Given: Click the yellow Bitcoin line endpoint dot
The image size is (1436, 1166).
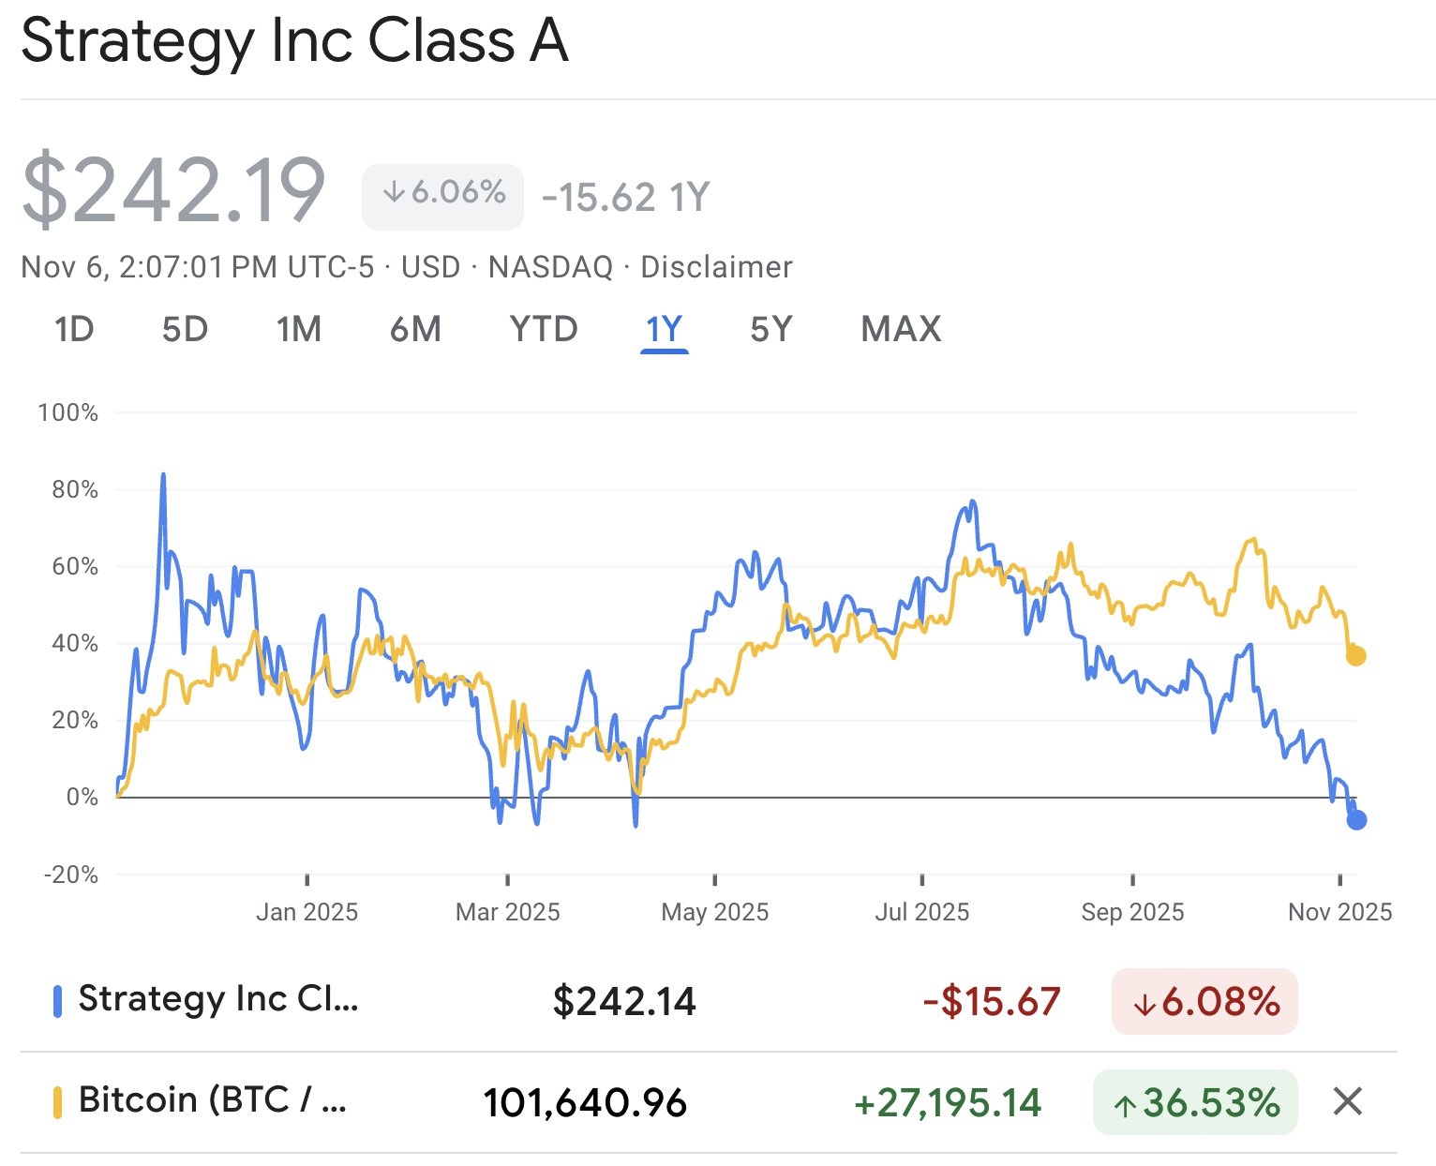Looking at the screenshot, I should click(1355, 656).
